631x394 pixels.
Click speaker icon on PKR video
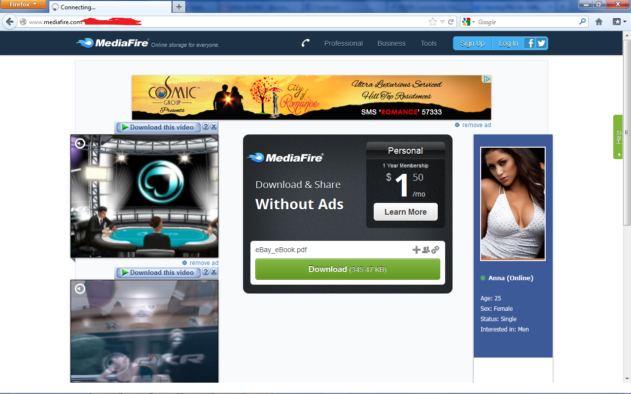tap(80, 289)
